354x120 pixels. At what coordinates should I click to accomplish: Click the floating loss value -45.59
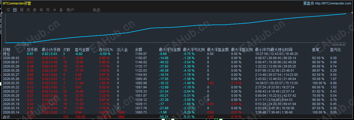164,70
